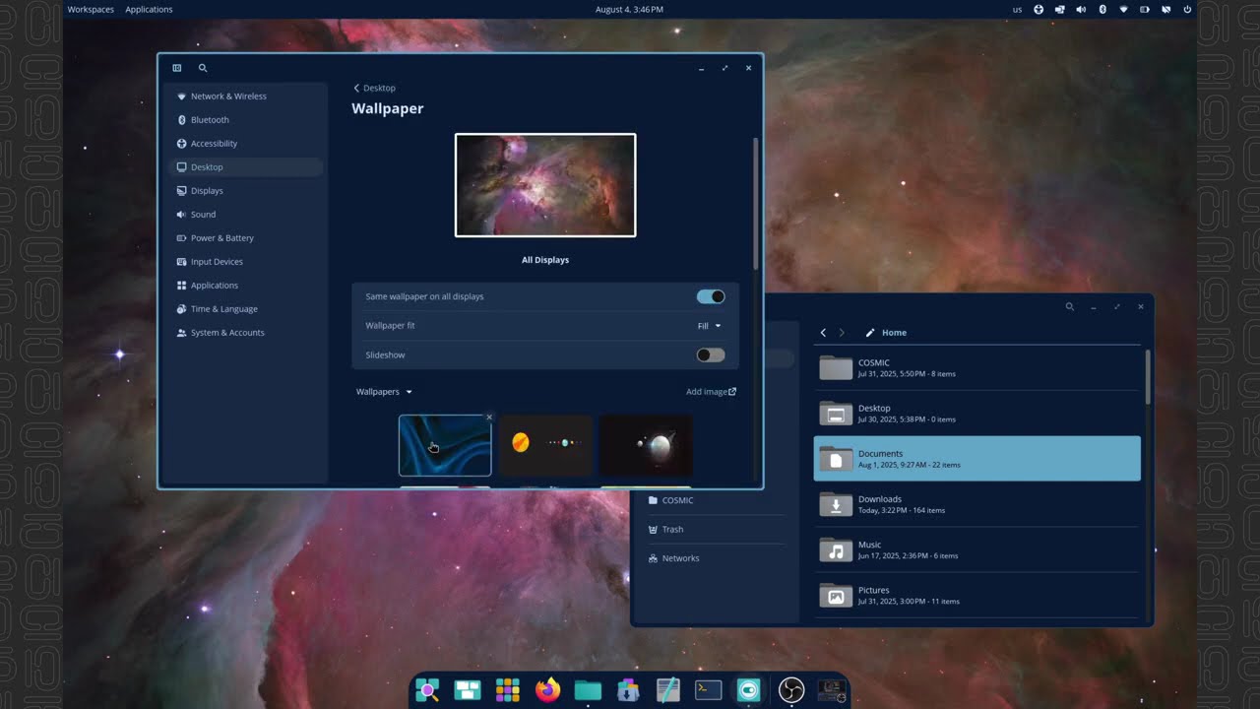The height and width of the screenshot is (709, 1260).
Task: Click the back arrow in file manager
Action: click(x=824, y=333)
